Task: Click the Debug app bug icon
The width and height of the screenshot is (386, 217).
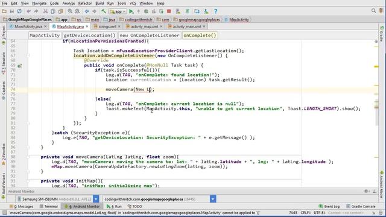Action: (146, 11)
